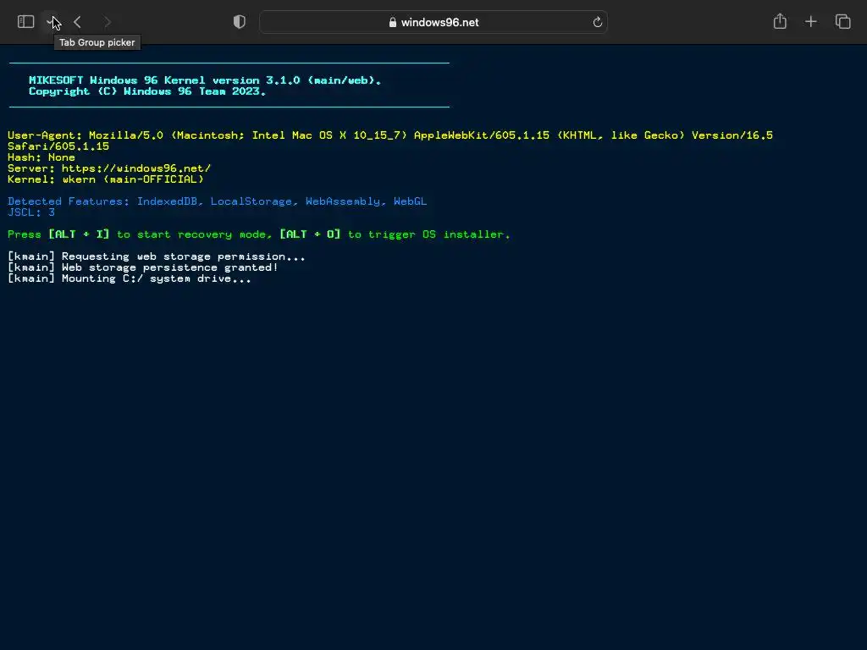Click the 'Copyright (C) Windows 96 Team 2023.' text
Viewport: 867px width, 650px height.
point(147,91)
